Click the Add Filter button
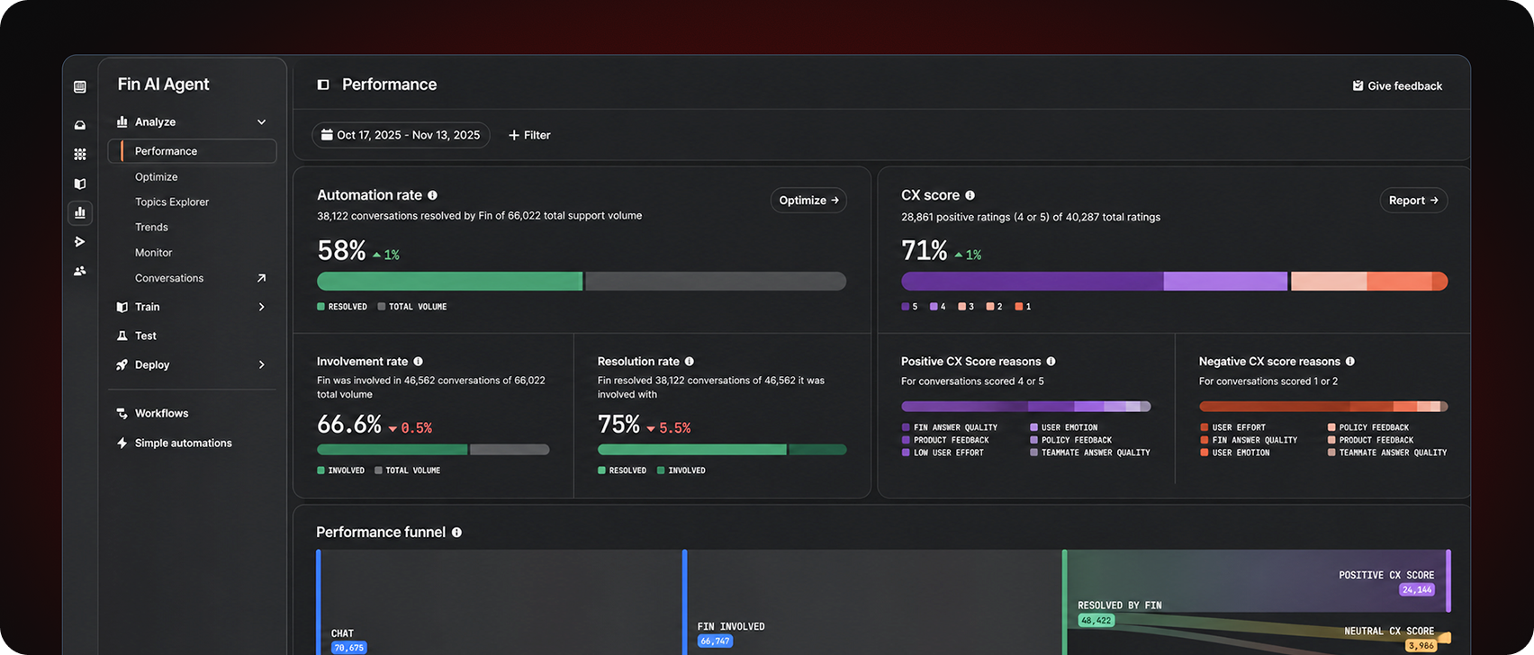Screen dimensions: 1534x655 coord(529,135)
